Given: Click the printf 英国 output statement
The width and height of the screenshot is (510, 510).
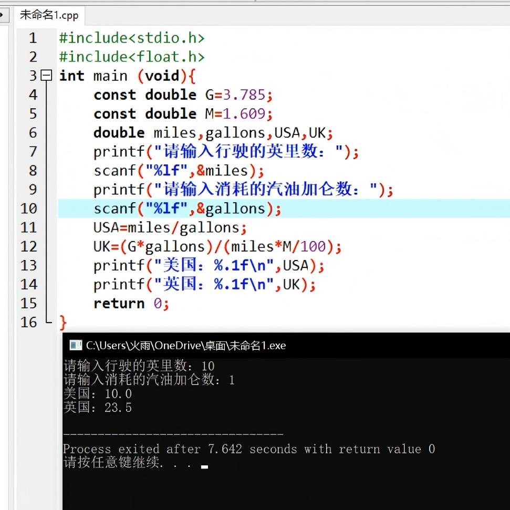Looking at the screenshot, I should tap(205, 284).
